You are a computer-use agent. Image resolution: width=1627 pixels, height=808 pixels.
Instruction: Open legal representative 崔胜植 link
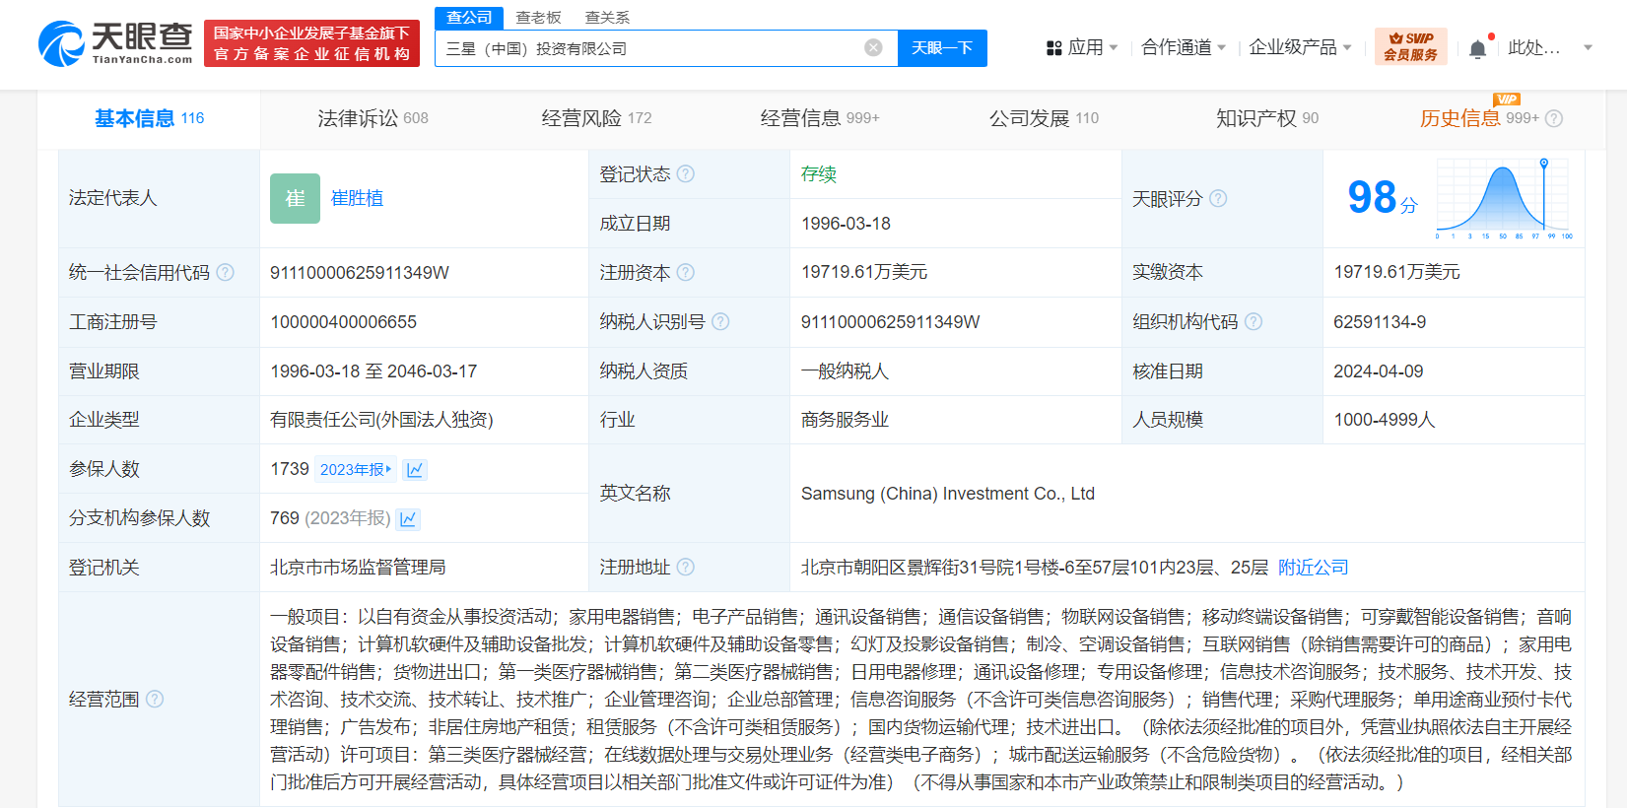(x=357, y=198)
